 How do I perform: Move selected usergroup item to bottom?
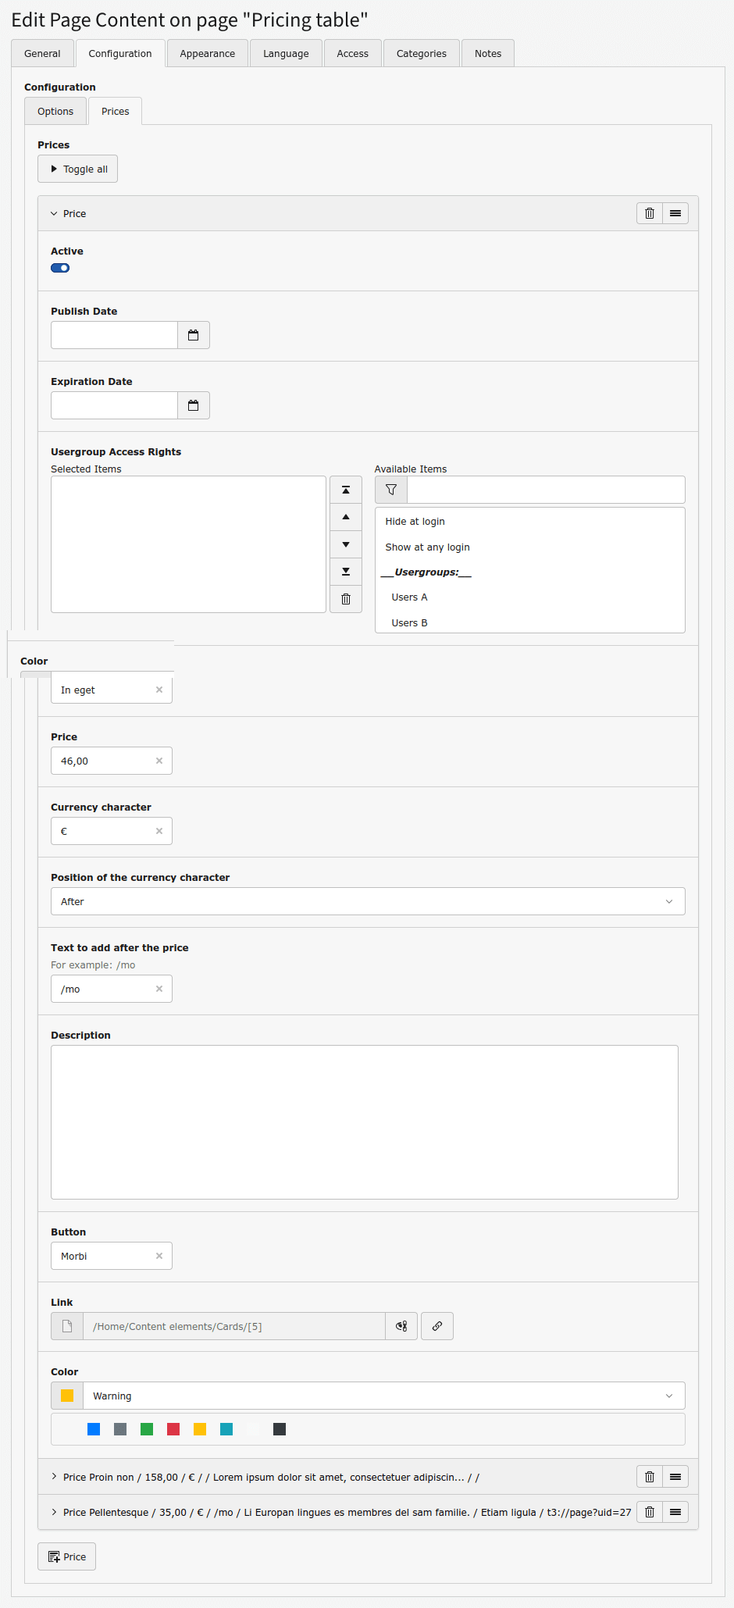click(346, 572)
